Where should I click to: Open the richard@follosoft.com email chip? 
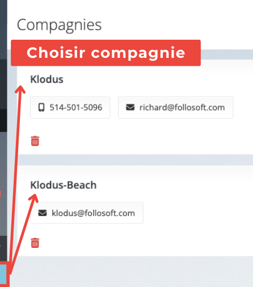click(x=176, y=107)
